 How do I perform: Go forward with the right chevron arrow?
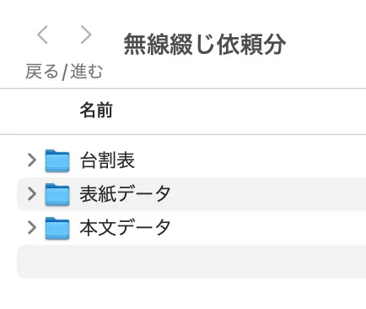pos(86,35)
